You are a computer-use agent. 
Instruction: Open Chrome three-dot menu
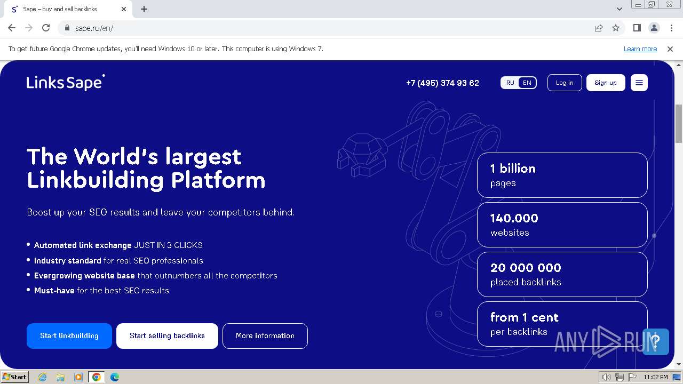[671, 28]
